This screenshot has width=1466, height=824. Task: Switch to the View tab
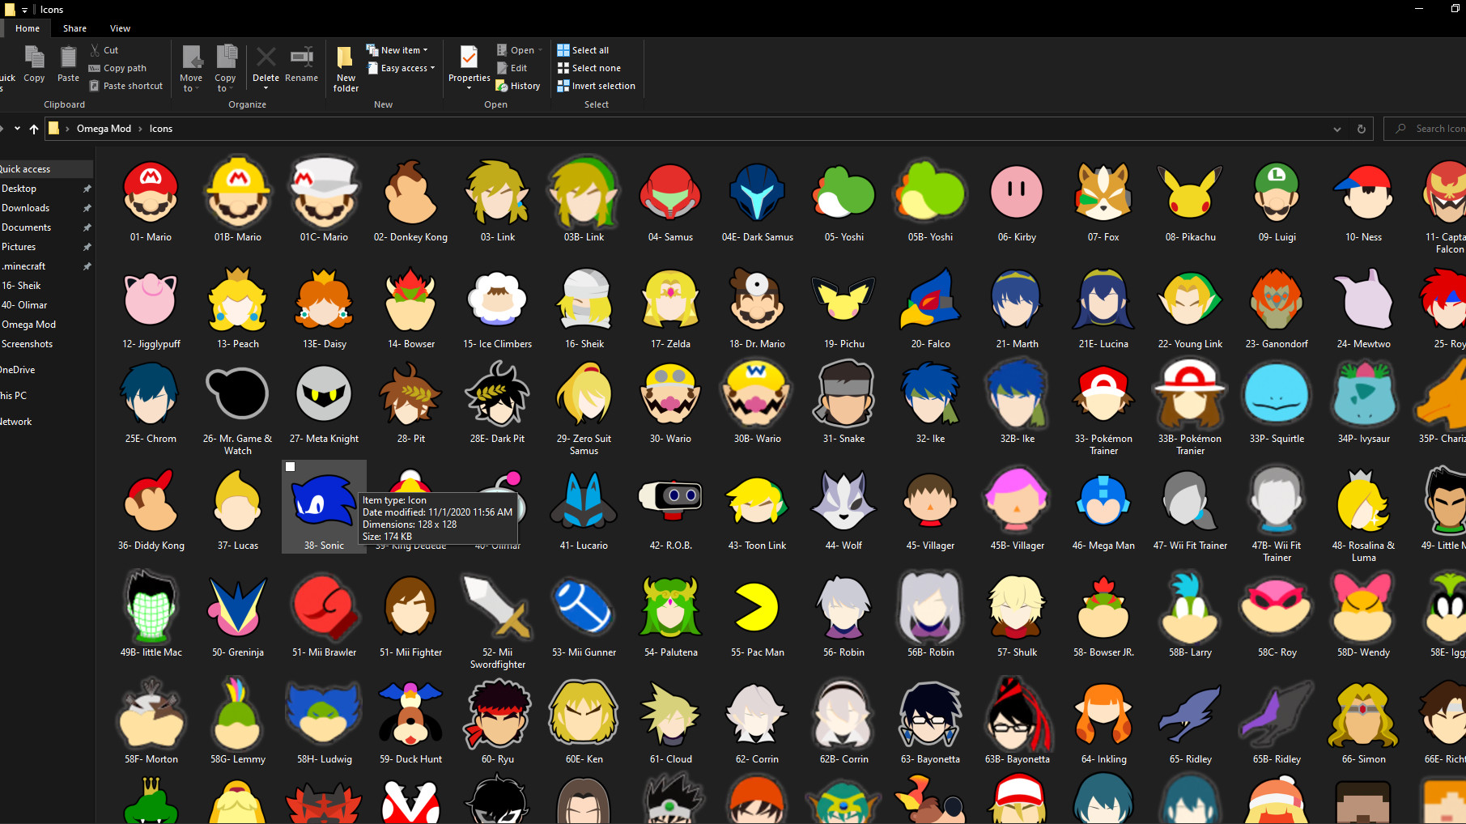click(120, 28)
